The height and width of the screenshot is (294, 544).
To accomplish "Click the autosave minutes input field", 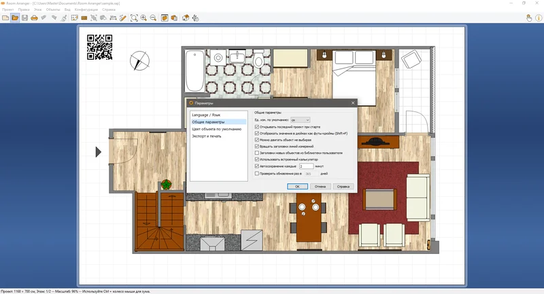I will point(306,166).
